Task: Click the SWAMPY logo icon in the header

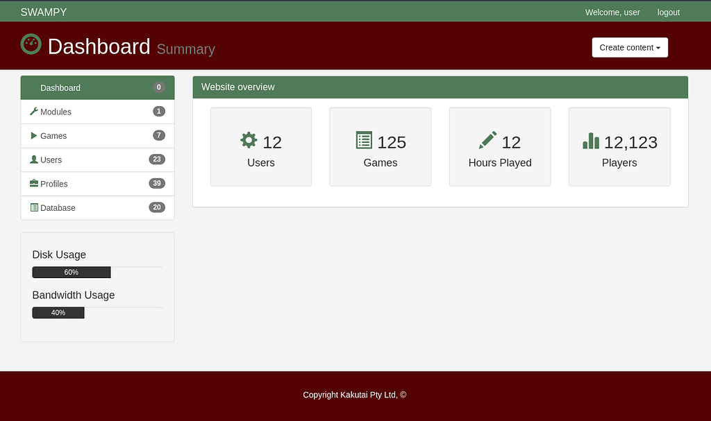Action: (x=31, y=43)
